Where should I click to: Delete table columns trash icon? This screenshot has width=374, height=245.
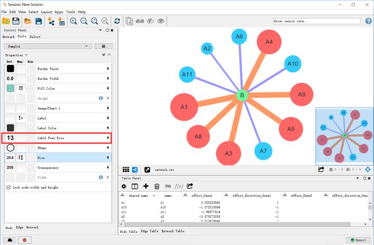(157, 186)
